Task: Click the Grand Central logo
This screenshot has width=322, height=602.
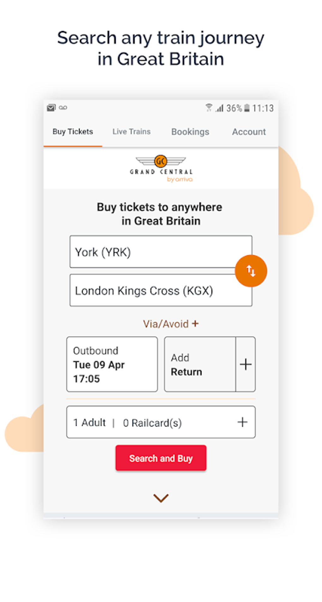Action: [x=161, y=169]
